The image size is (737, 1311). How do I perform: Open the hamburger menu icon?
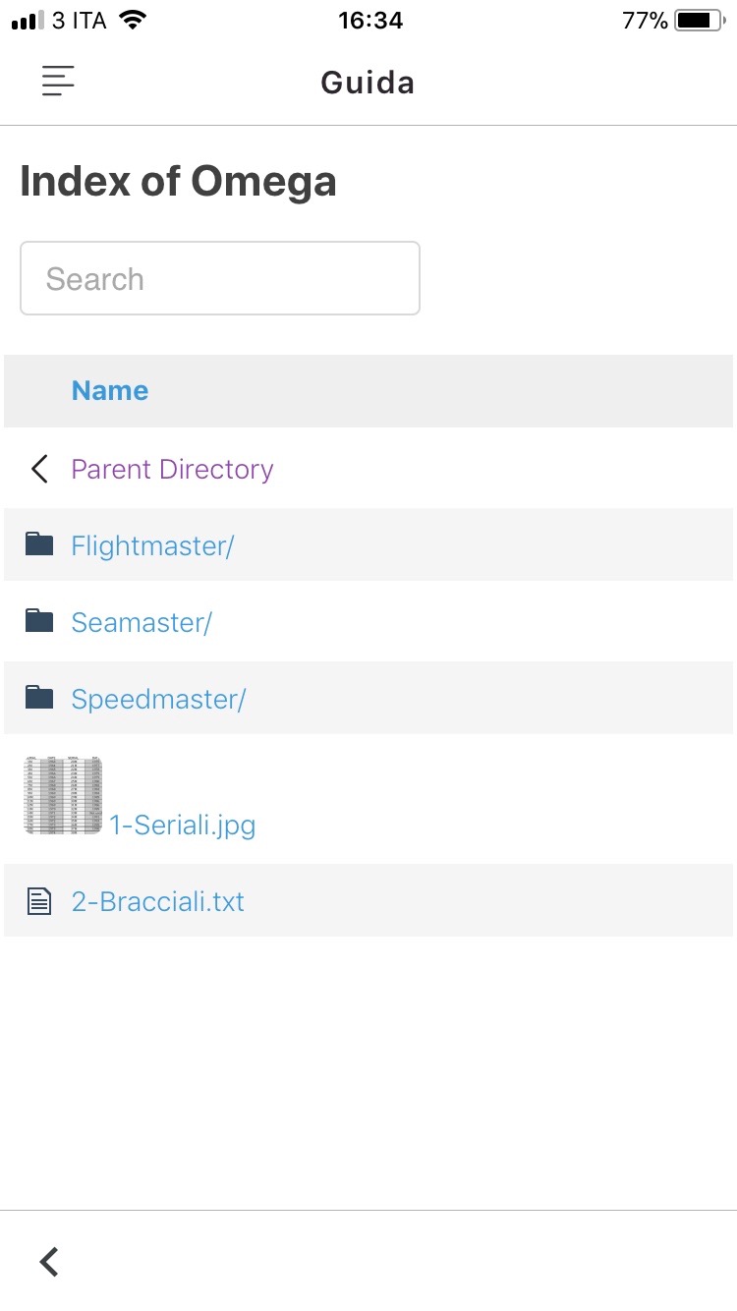point(58,82)
